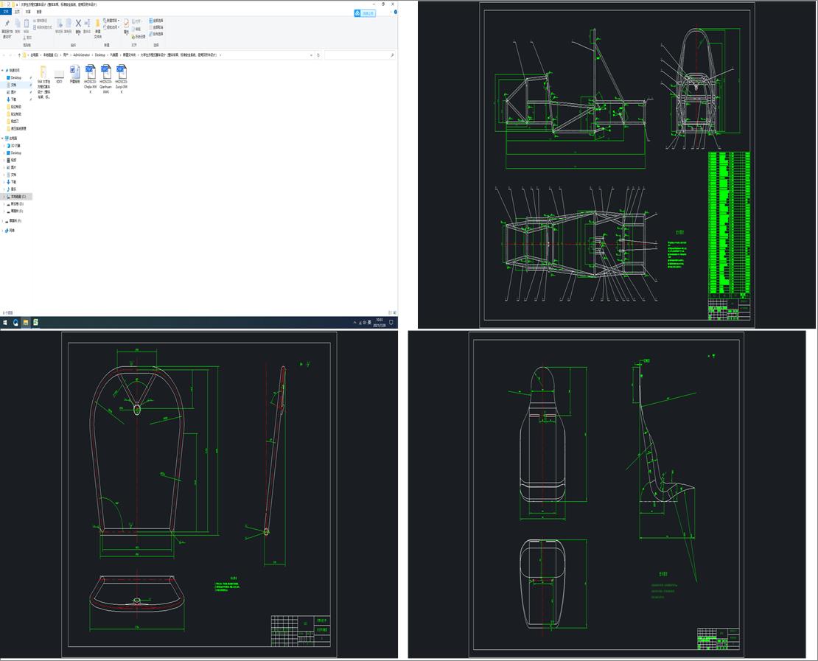Expand the Local Disk (C:) tree node
Screen dimensions: 818x661
coord(4,197)
